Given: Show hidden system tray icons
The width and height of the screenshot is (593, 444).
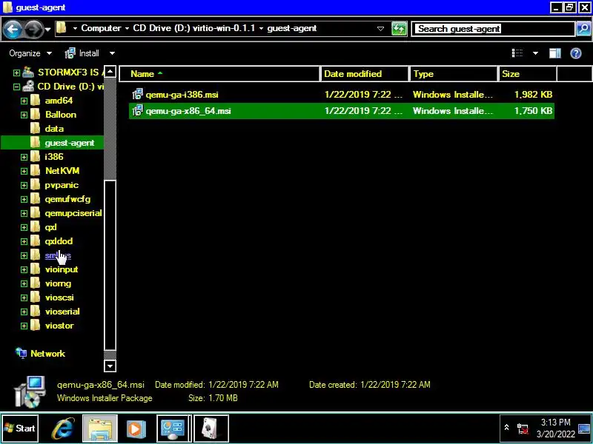Looking at the screenshot, I should [506, 428].
